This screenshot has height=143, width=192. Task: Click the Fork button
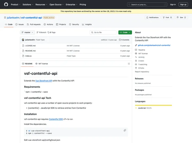click(167, 18)
